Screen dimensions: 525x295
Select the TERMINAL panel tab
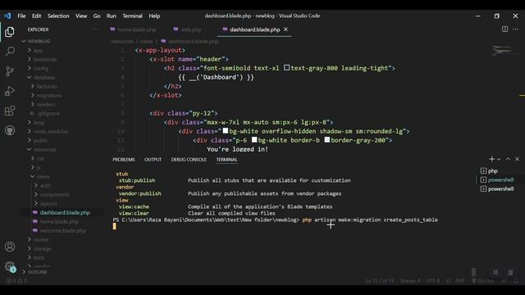click(226, 160)
